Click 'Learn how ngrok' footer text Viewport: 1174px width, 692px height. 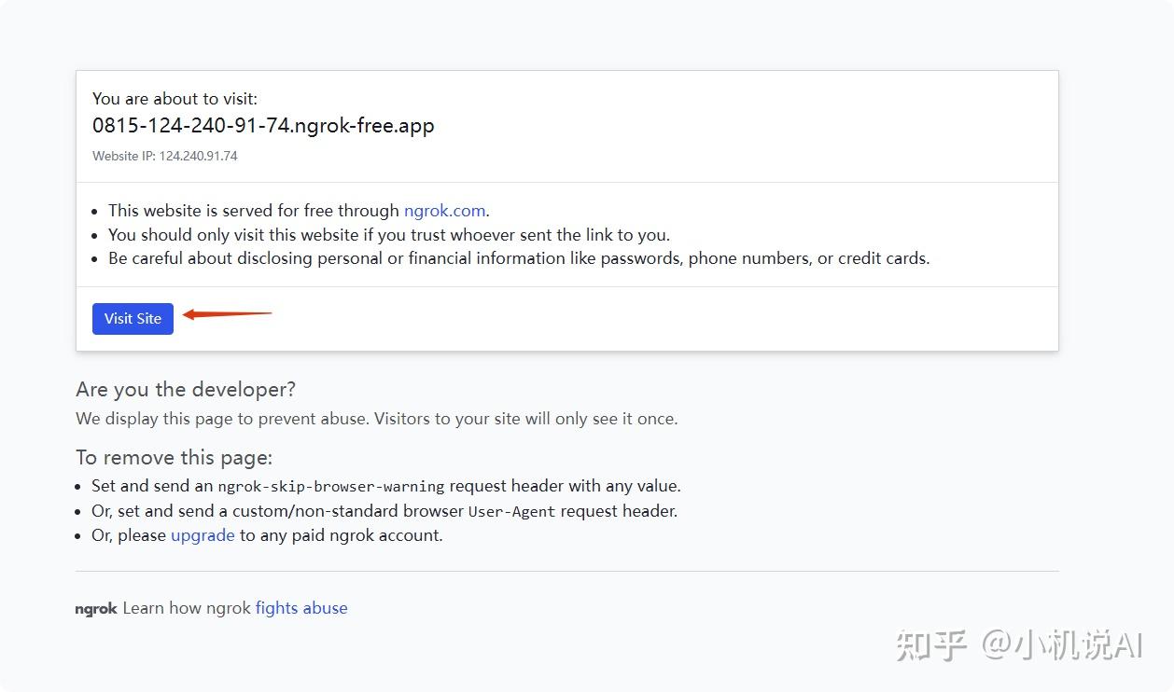(x=187, y=608)
